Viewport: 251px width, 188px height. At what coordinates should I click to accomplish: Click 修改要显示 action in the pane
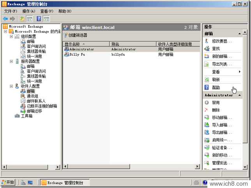pos(222,41)
